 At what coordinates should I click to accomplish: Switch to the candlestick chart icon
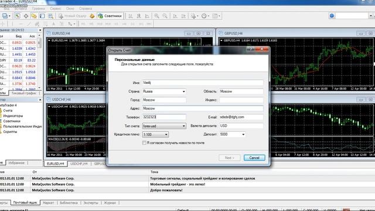139,16
